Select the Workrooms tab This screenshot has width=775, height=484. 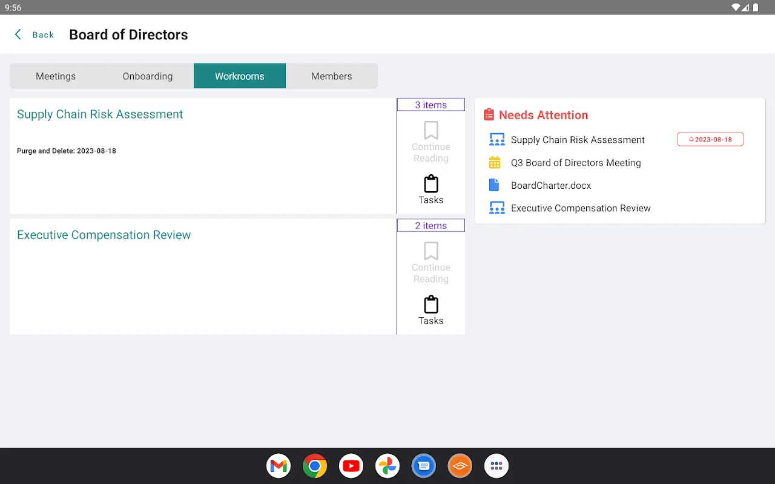tap(240, 76)
